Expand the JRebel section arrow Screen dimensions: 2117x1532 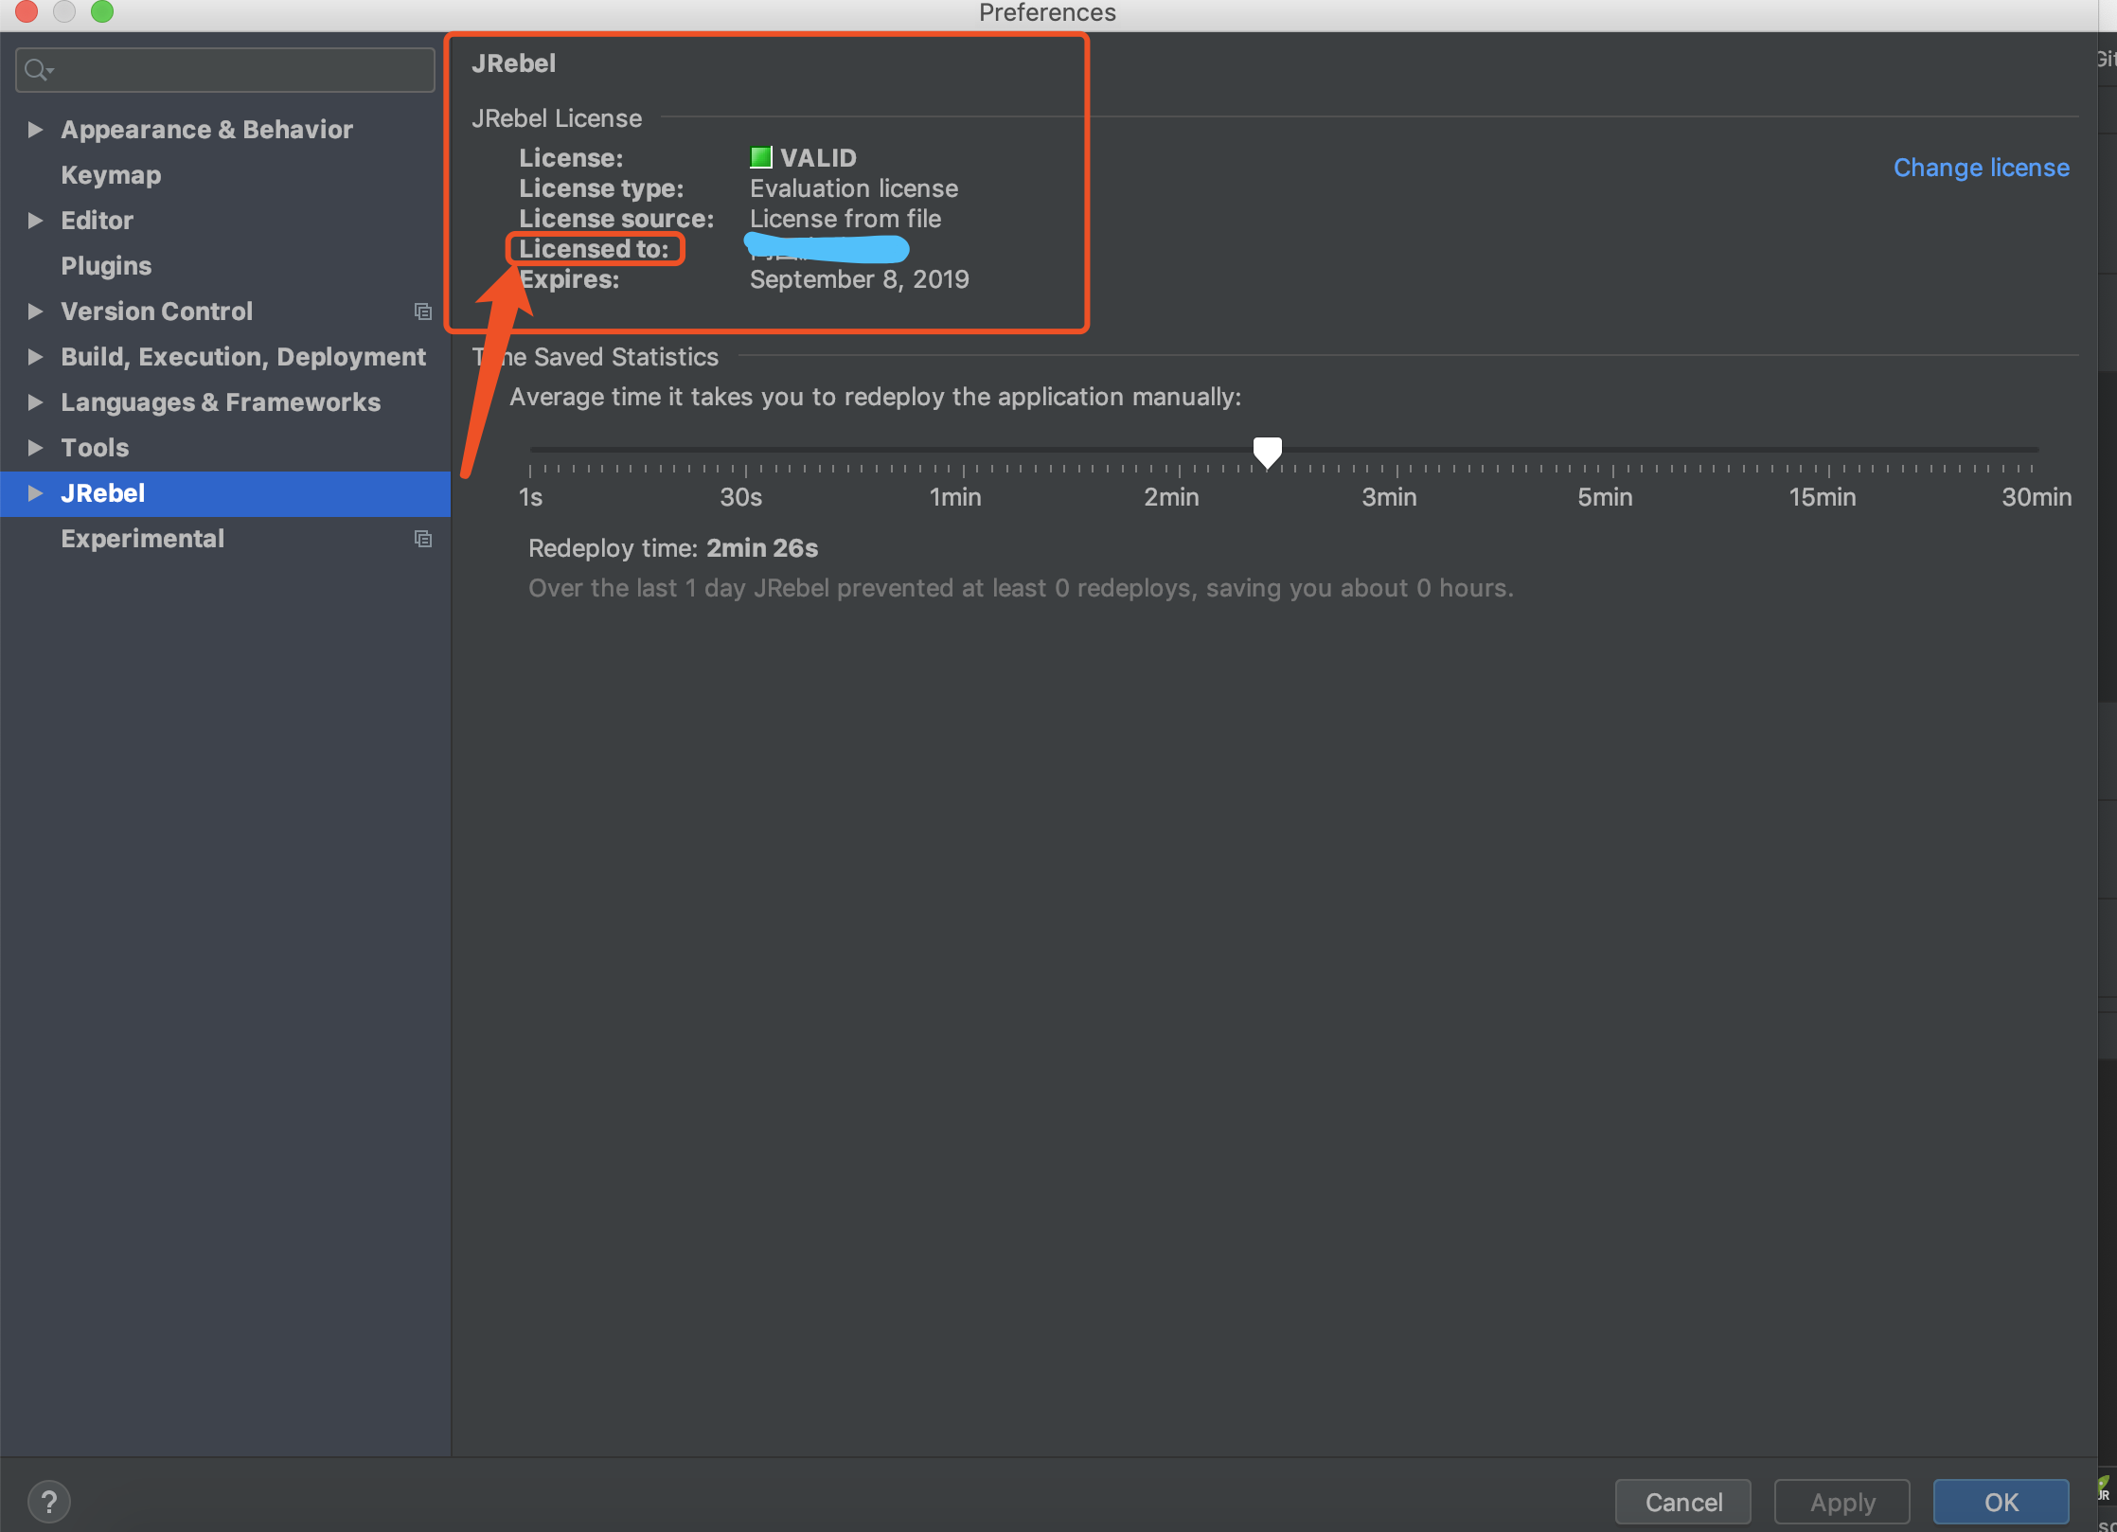pos(35,493)
